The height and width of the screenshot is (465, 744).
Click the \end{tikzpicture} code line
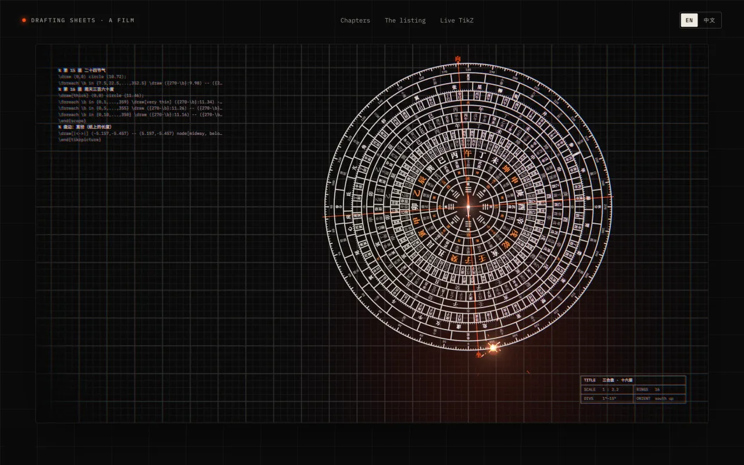(x=80, y=139)
